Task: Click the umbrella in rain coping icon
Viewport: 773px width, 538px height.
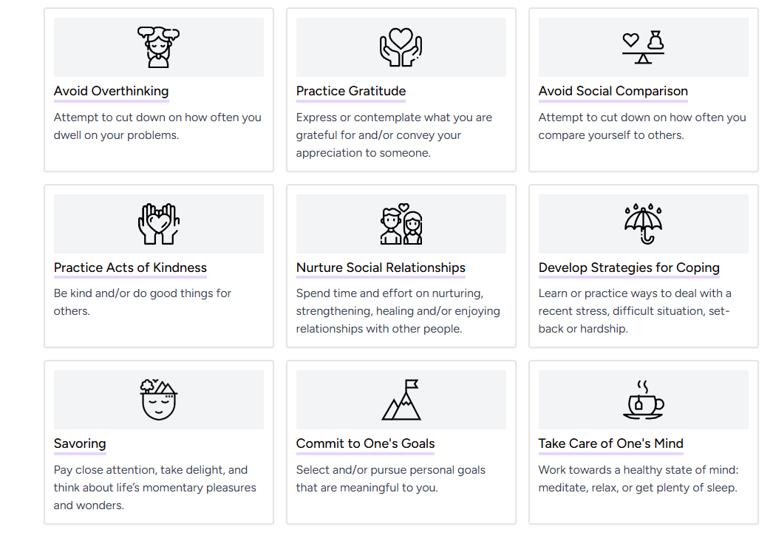Action: click(x=643, y=222)
